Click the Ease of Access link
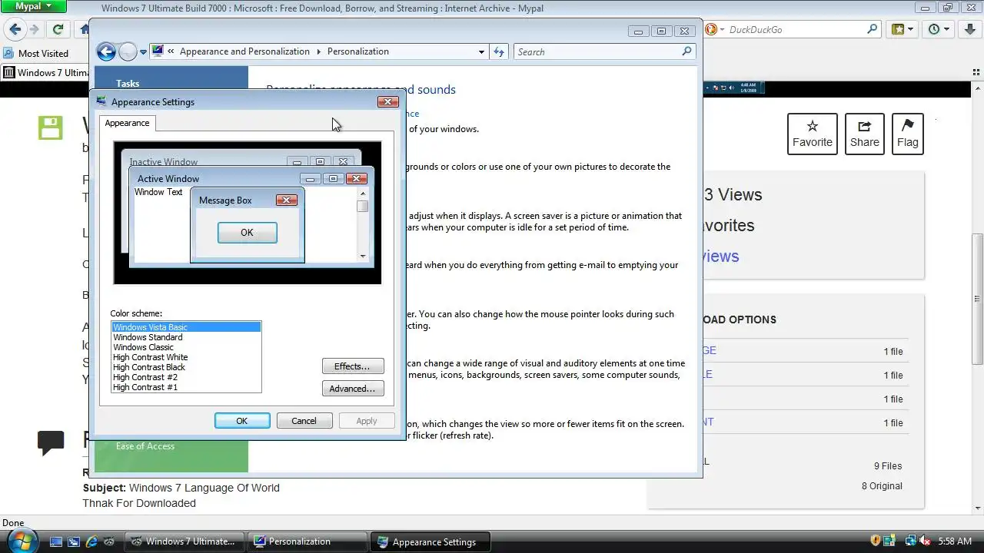The height and width of the screenshot is (553, 984). (x=145, y=446)
